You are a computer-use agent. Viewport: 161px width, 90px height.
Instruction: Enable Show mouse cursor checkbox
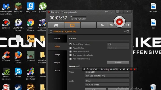[70, 51]
